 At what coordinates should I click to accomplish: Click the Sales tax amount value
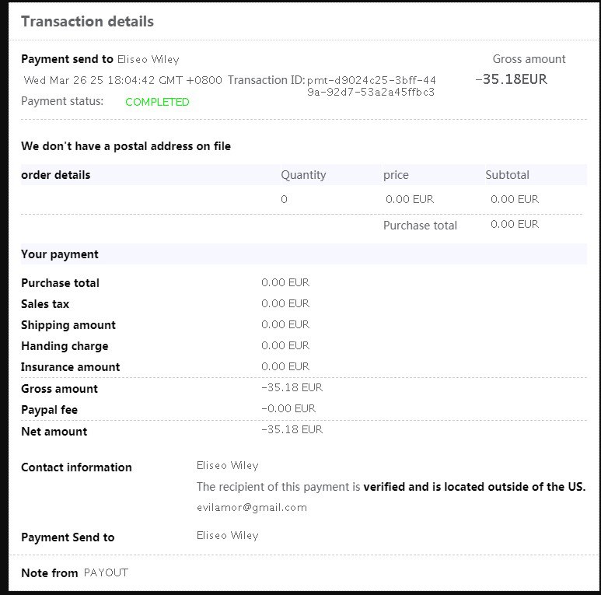pyautogui.click(x=285, y=303)
